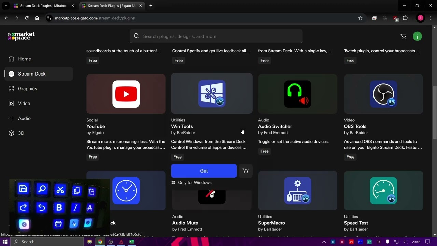Click the Get button for Win Tools
This screenshot has height=246, width=437.
[204, 171]
